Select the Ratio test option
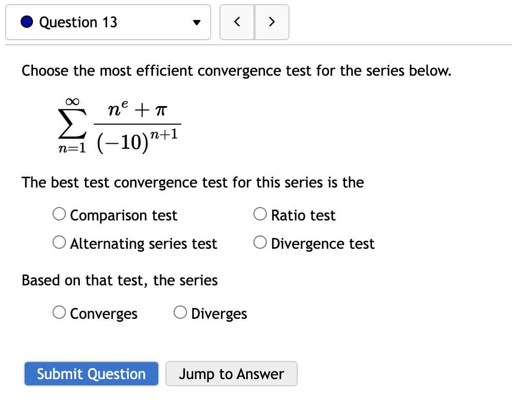The height and width of the screenshot is (410, 512). [x=260, y=213]
